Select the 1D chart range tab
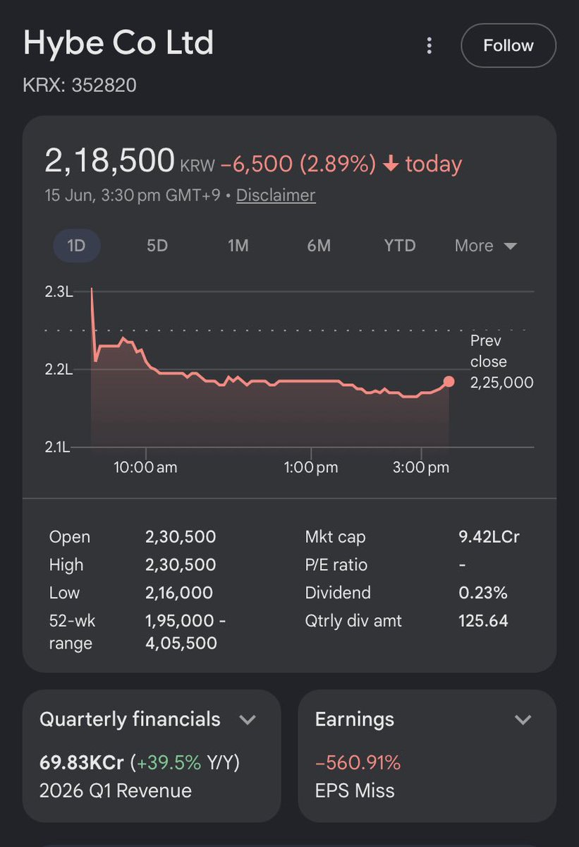 (77, 246)
